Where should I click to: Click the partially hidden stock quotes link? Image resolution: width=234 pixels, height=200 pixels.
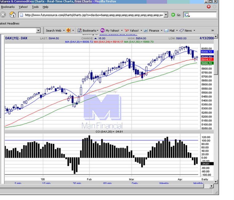coord(118,34)
